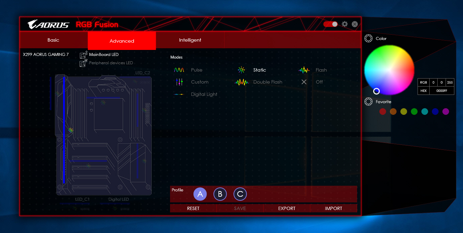Pick the green favorite color swatch
This screenshot has width=463, height=233.
pos(414,112)
